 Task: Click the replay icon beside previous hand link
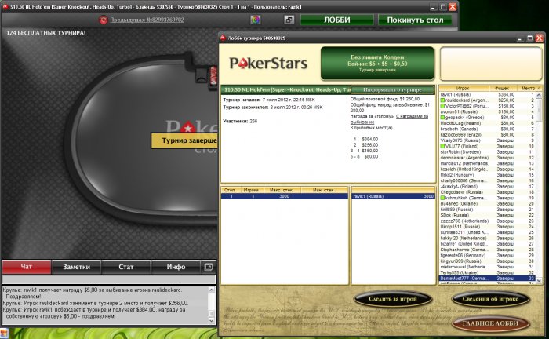(x=103, y=20)
